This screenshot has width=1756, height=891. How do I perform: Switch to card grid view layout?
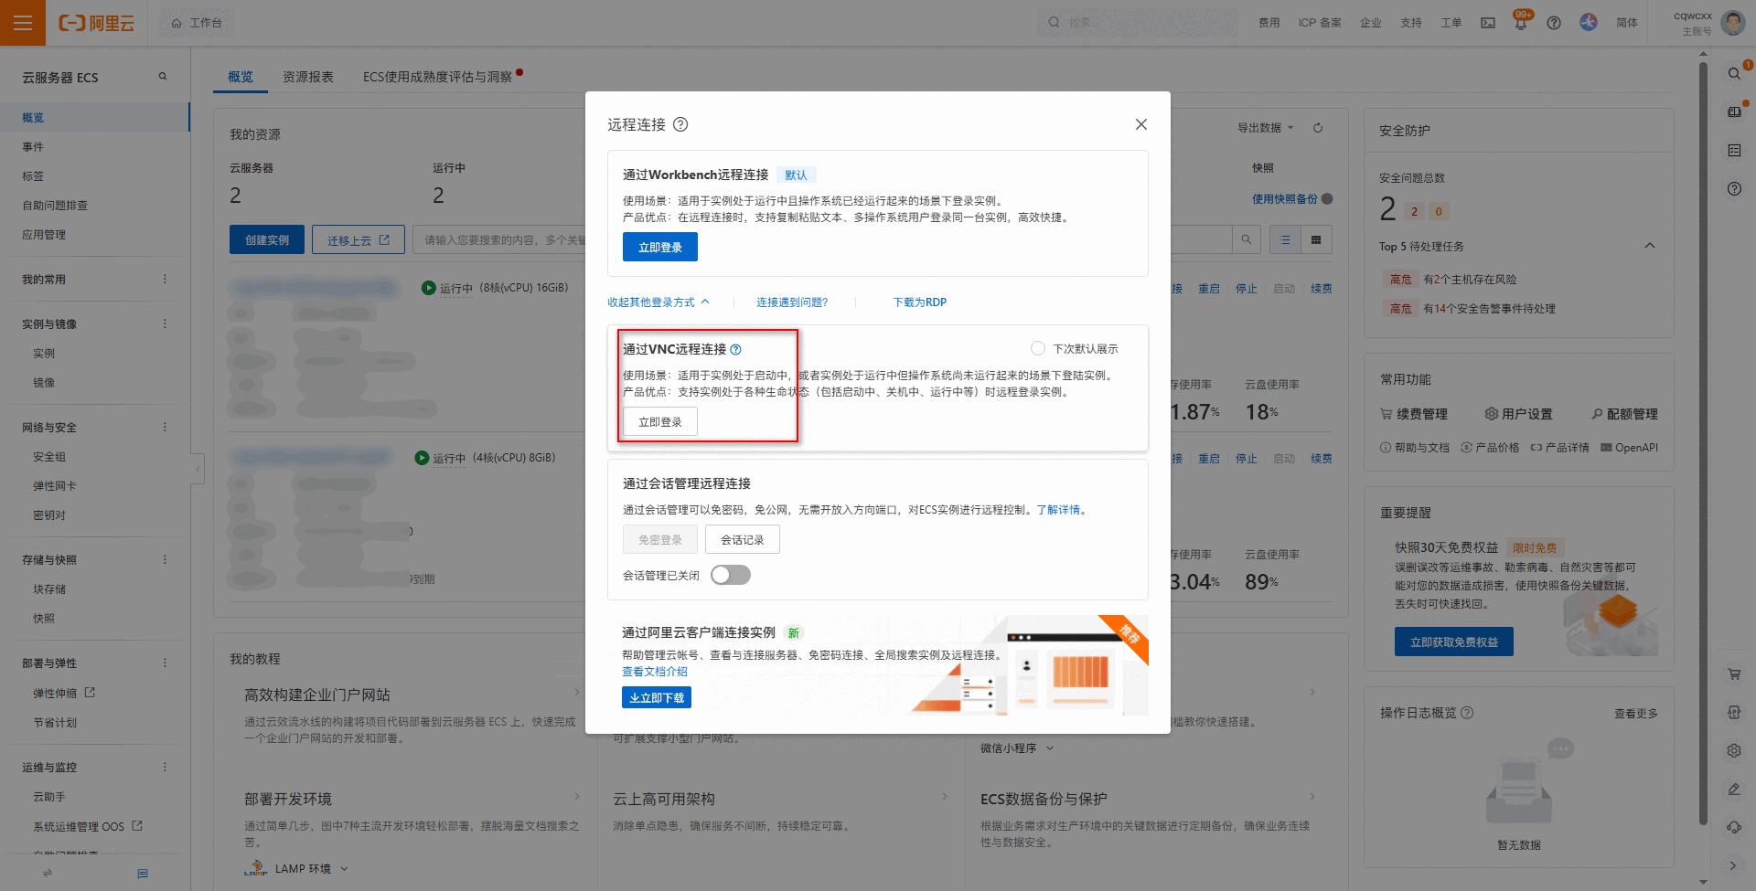pos(1316,239)
